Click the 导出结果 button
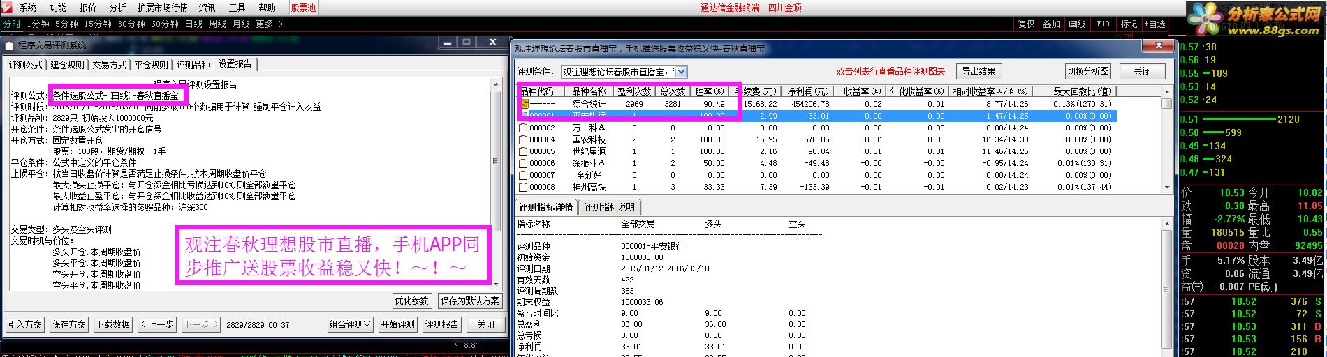This screenshot has width=1327, height=357. click(x=978, y=71)
